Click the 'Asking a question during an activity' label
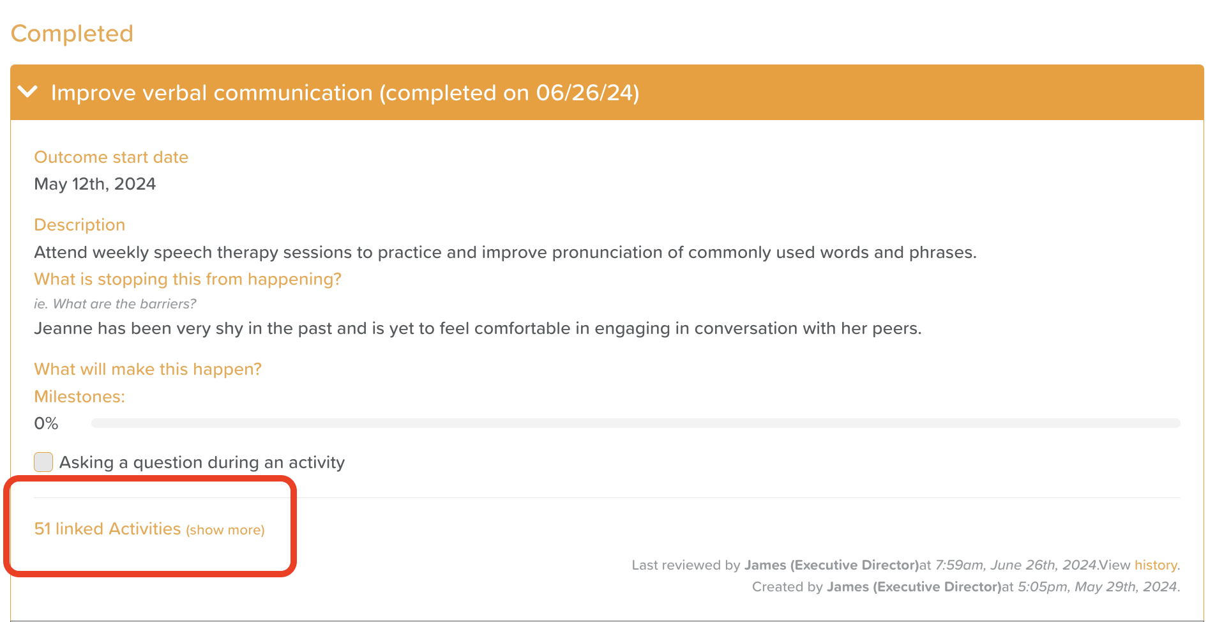Screen dimensions: 1208x622 click(x=202, y=462)
